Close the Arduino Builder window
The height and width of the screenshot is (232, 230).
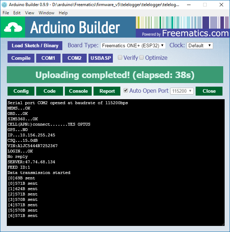(221, 5)
